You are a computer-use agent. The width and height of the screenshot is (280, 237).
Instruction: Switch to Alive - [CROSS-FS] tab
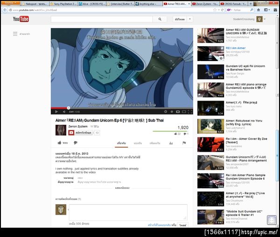tap(92, 4)
